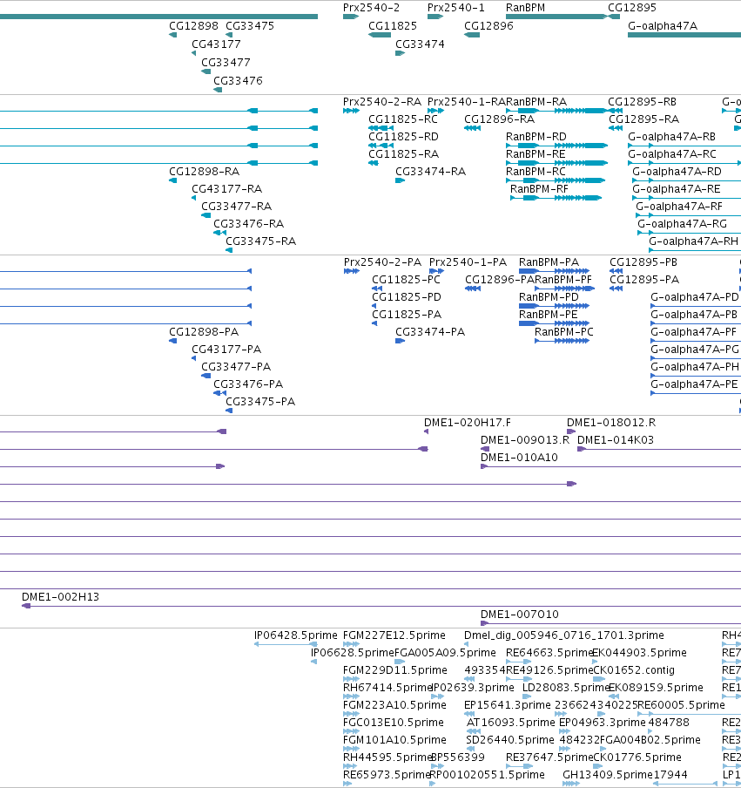Select gene CG12896
Screen dimensions: 741x788
[488, 25]
